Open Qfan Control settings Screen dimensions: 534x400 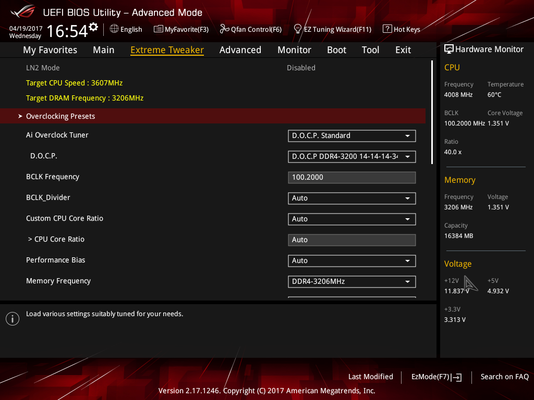(x=250, y=29)
